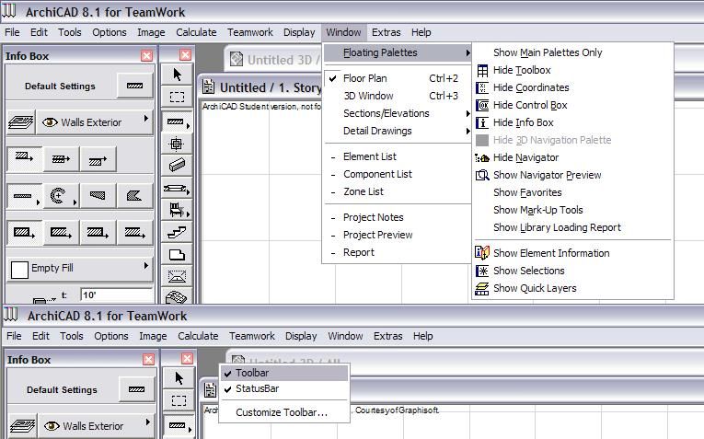Open the File menu in the upper window
Screen dimensions: 704x439
[12, 32]
